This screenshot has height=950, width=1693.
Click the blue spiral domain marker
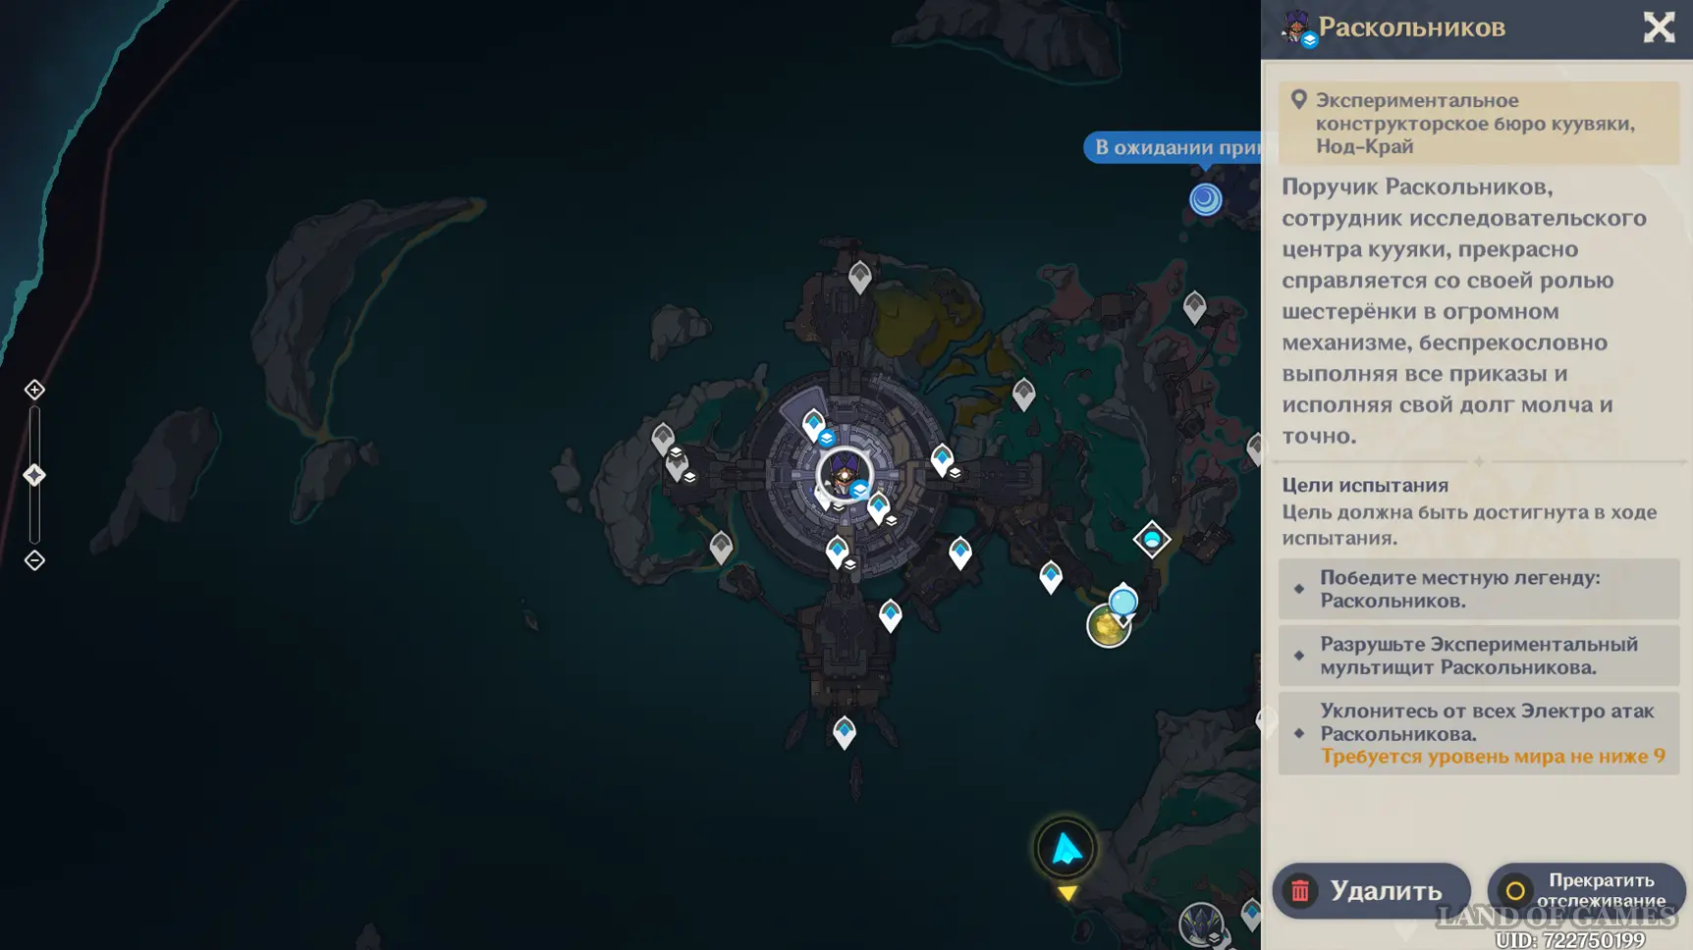[x=1205, y=199]
